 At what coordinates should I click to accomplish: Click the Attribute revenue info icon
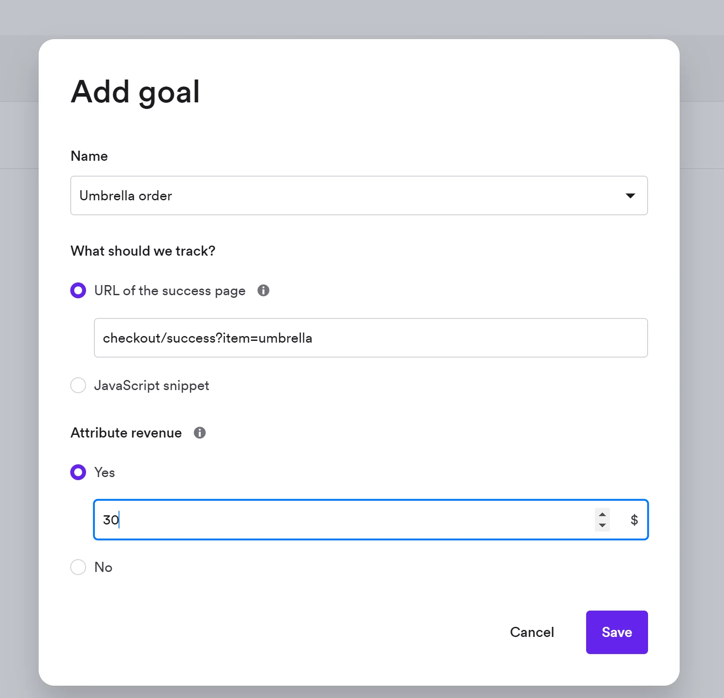[x=200, y=433]
